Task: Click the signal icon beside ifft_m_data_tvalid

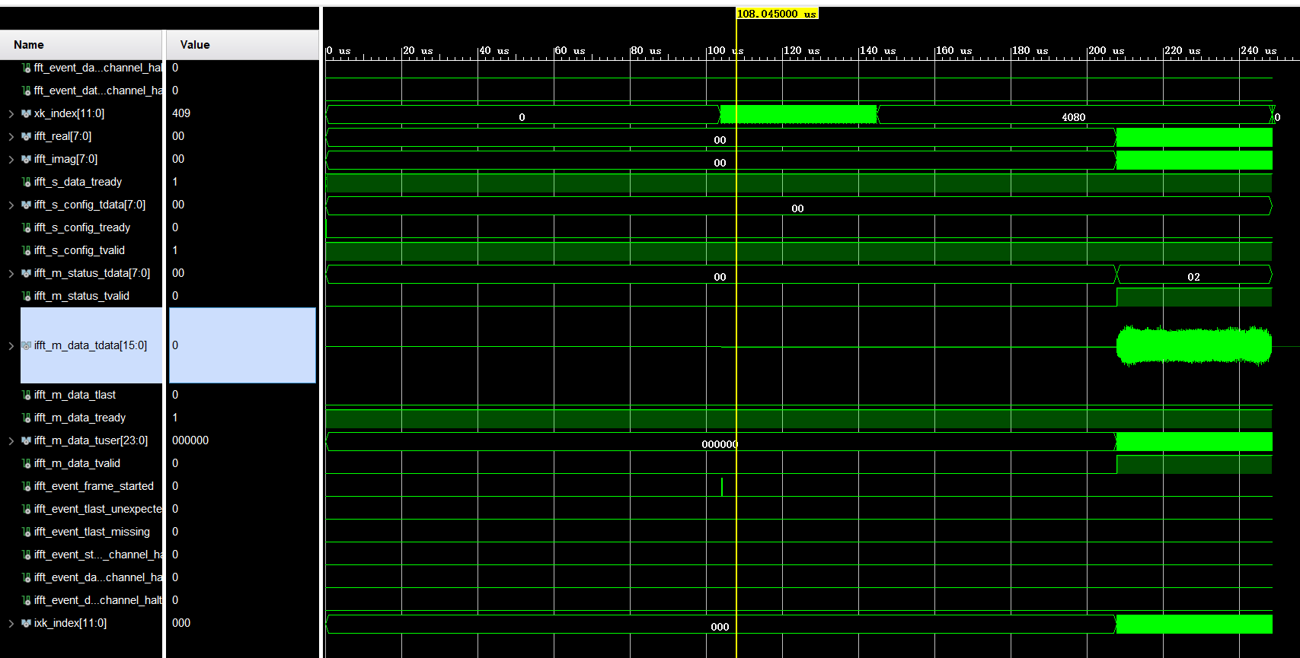Action: (27, 463)
